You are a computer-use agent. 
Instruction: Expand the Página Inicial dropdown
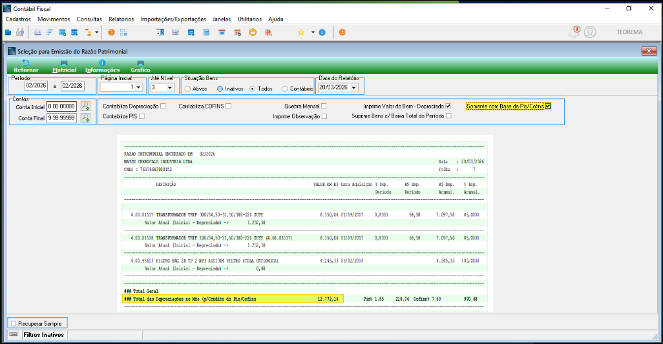(137, 87)
